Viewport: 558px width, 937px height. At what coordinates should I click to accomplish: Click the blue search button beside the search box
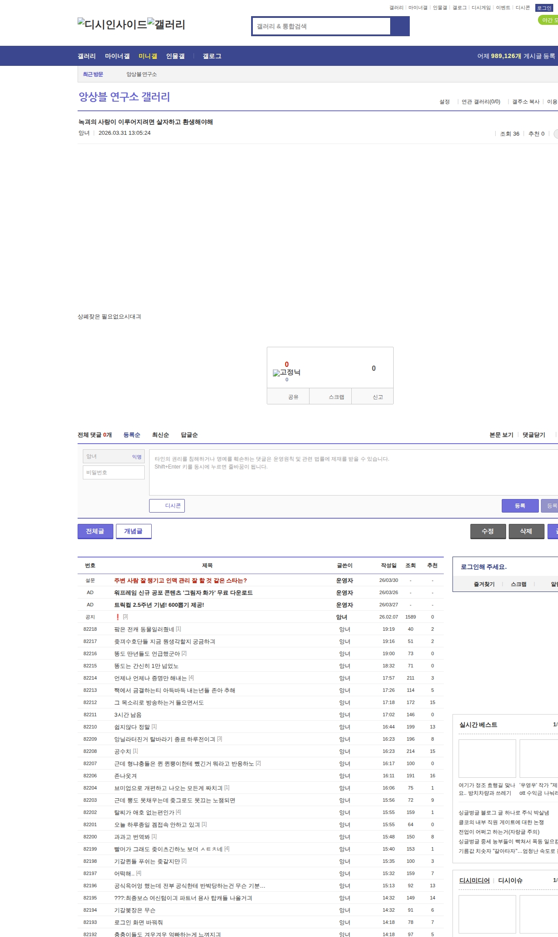coord(400,26)
